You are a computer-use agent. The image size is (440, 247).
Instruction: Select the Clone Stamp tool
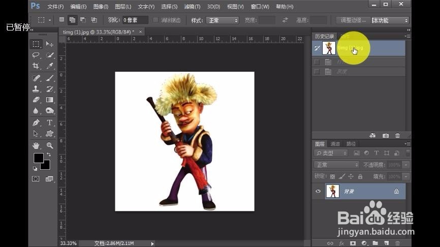[x=36, y=89]
